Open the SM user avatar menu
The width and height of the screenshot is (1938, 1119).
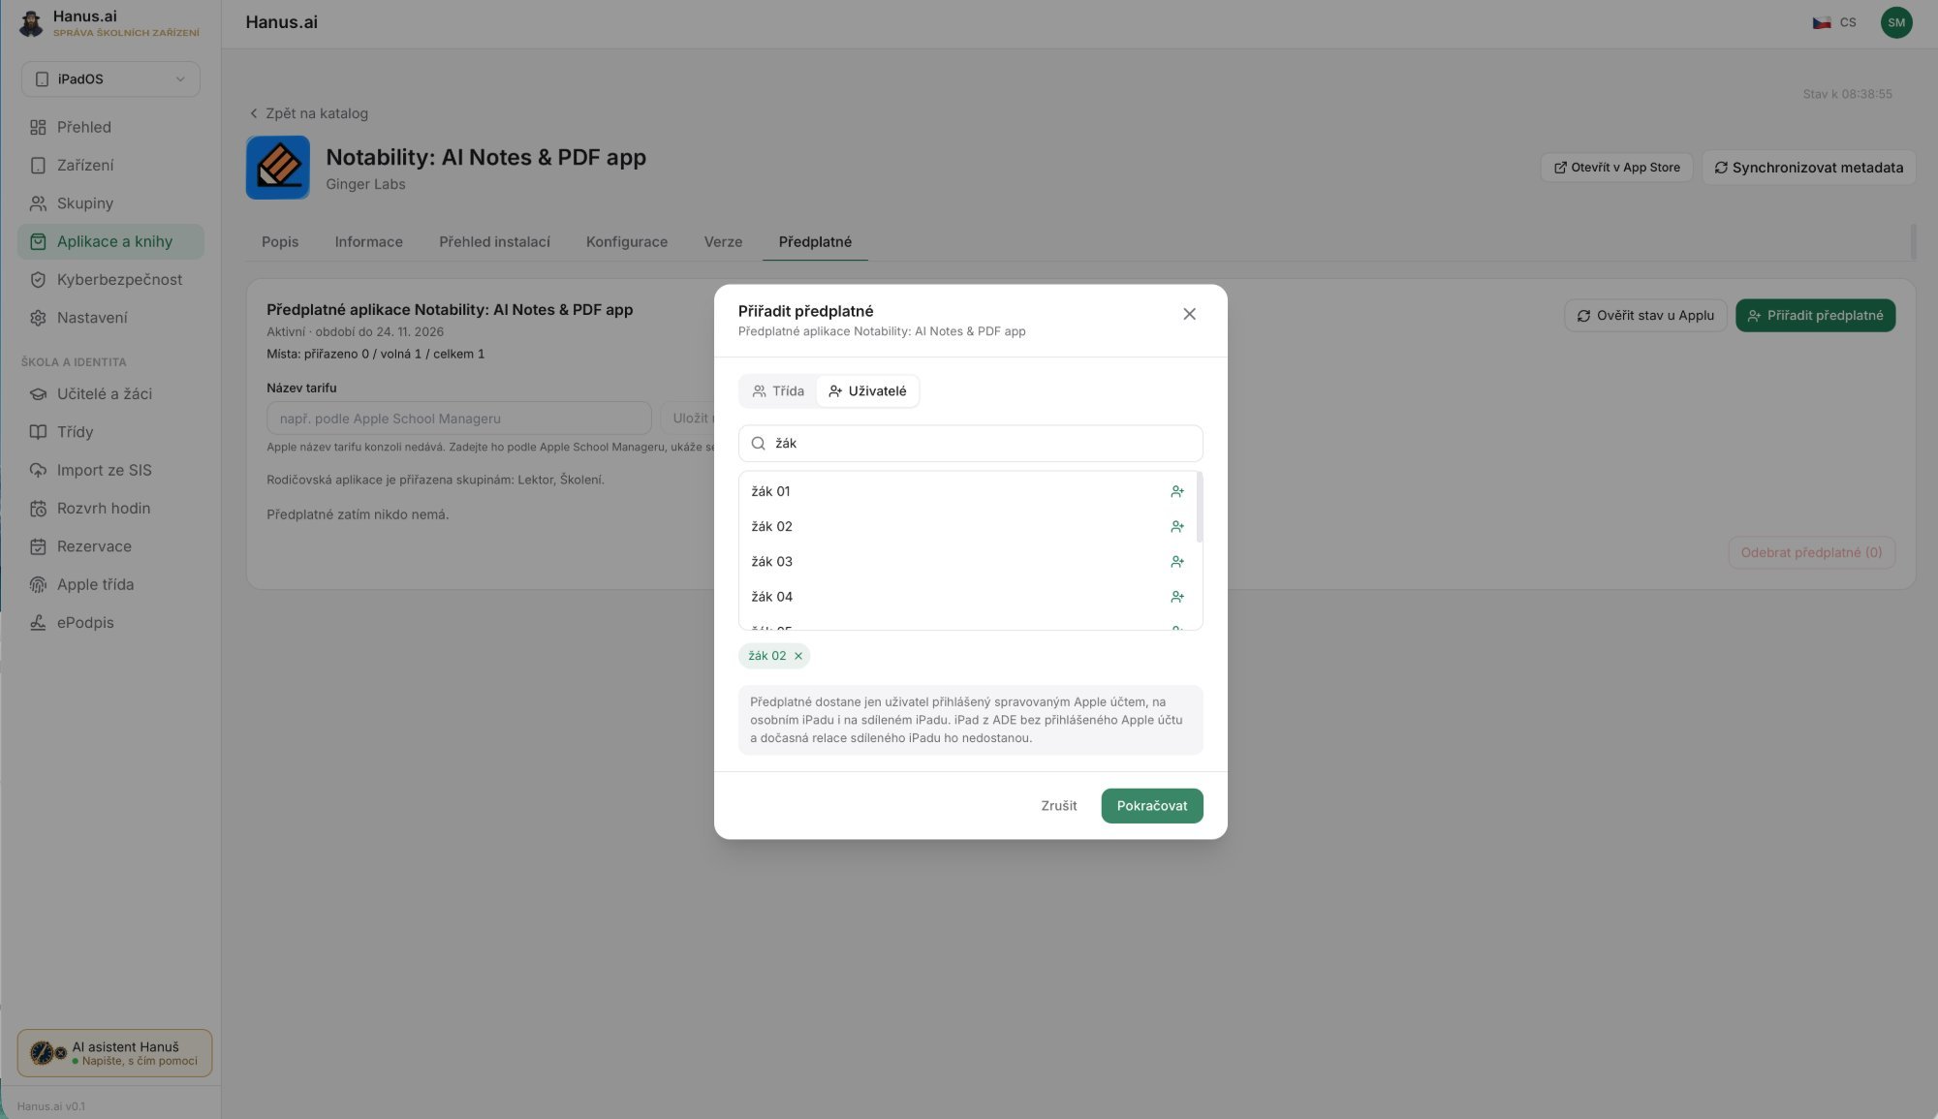pyautogui.click(x=1895, y=22)
